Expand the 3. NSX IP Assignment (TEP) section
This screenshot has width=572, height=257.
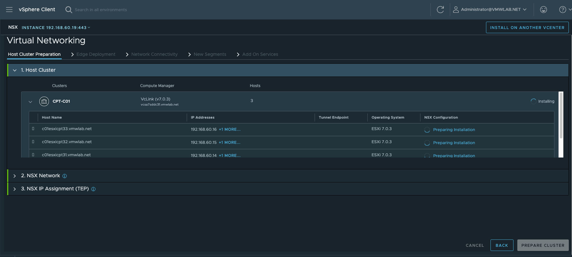click(15, 189)
